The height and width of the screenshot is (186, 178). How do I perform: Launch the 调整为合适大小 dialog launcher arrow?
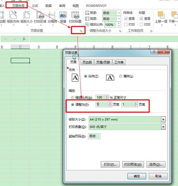pos(120,31)
